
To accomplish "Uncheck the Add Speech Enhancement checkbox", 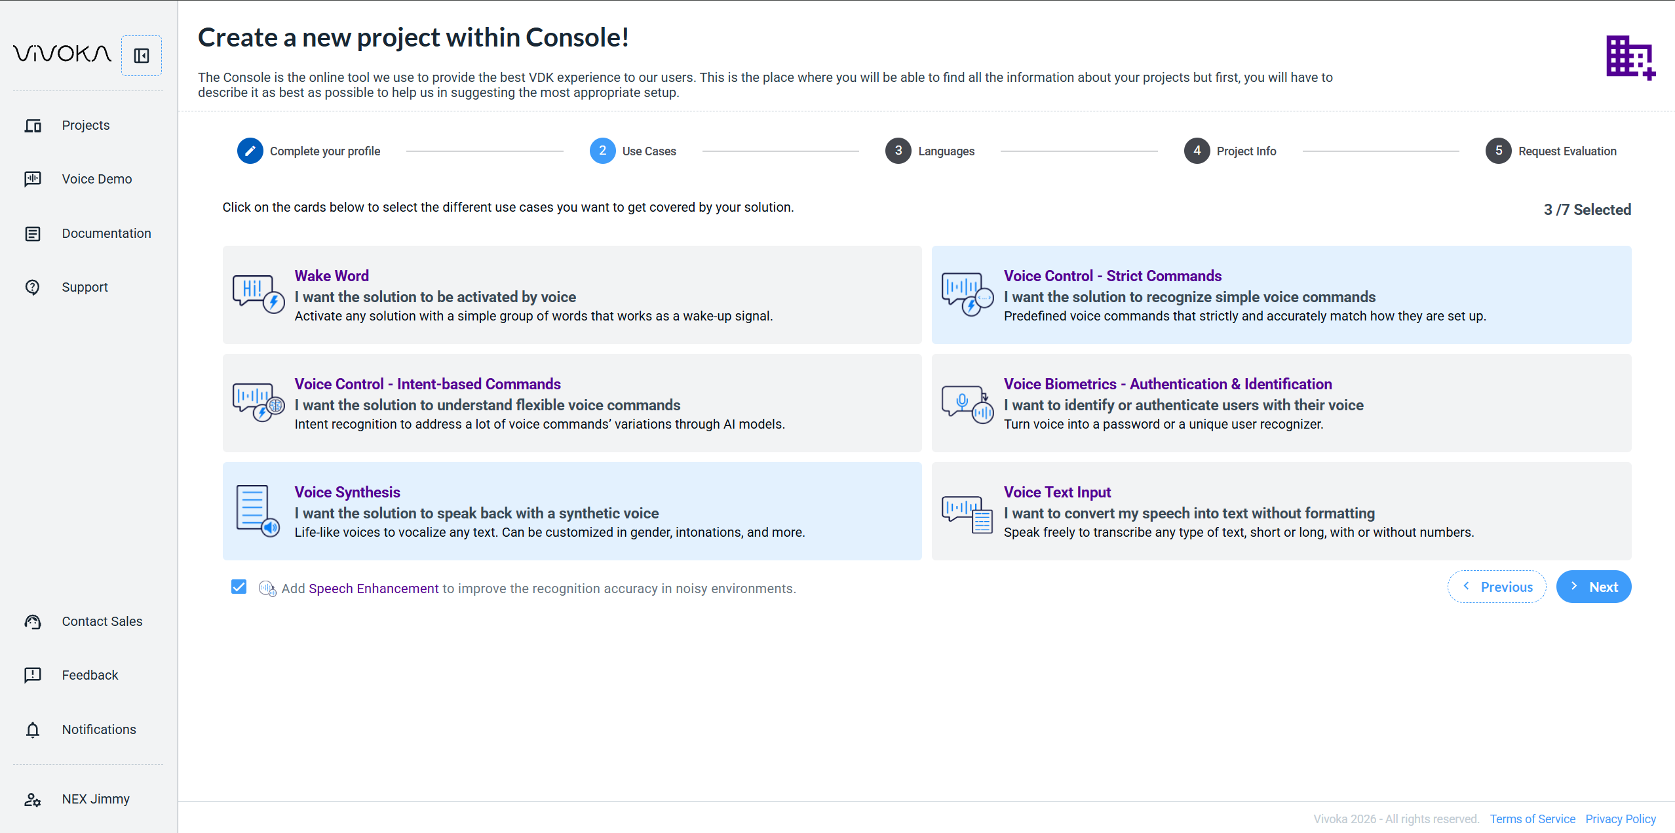I will click(x=239, y=587).
